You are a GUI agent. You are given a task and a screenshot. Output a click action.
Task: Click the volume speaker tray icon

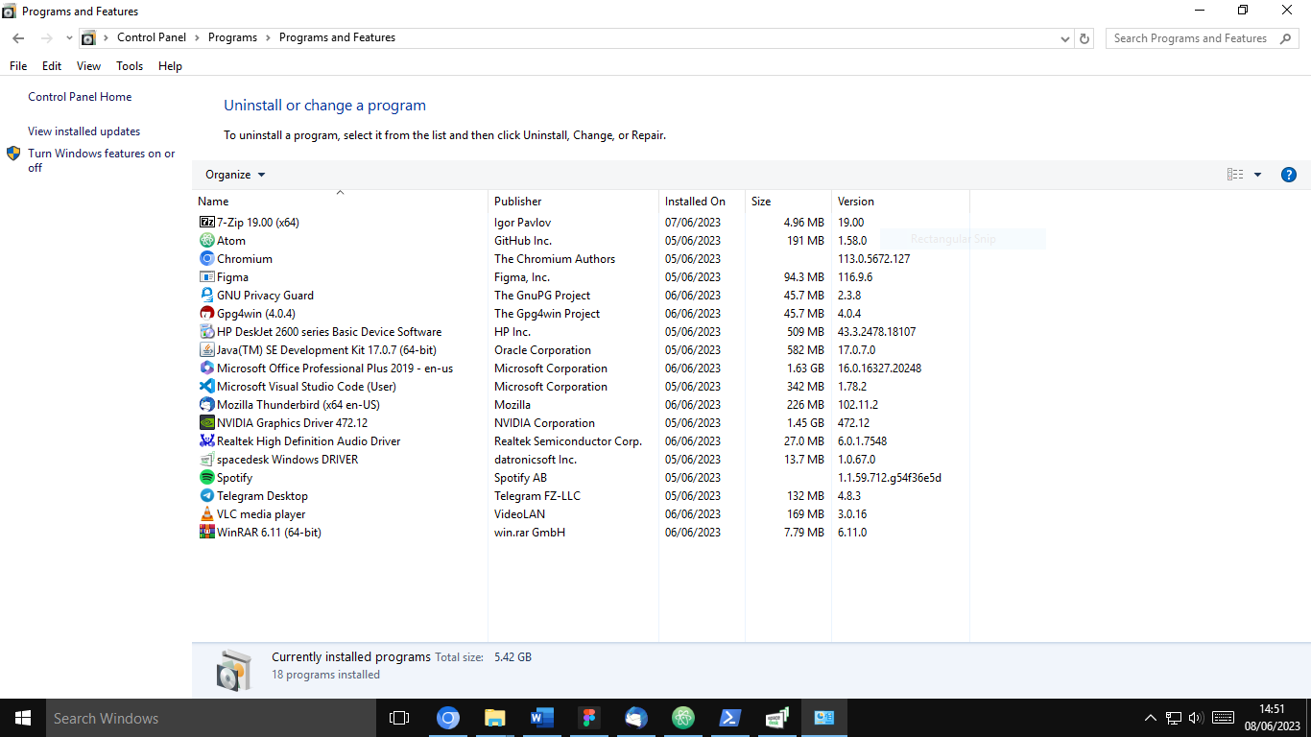coord(1196,718)
